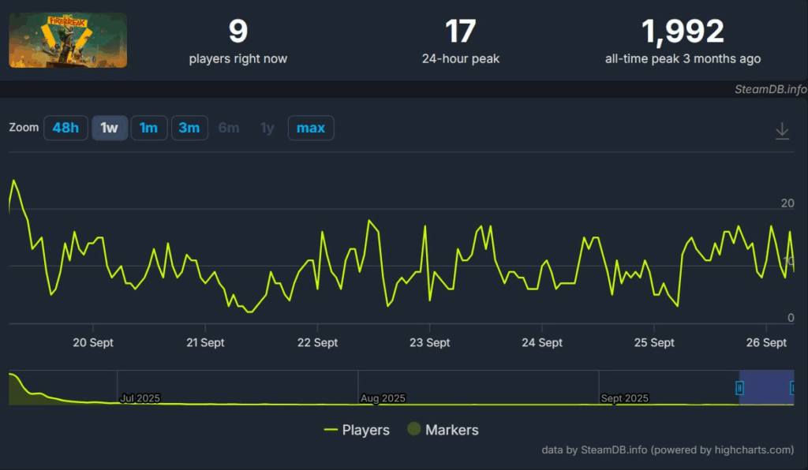Viewport: 808px width, 470px height.
Task: Jump to Jul 2025 in navigator timeline
Action: (x=140, y=398)
